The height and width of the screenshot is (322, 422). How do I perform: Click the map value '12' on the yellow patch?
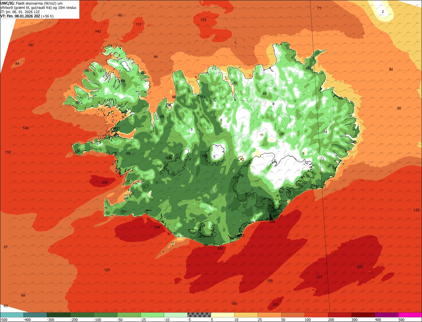(x=242, y=159)
